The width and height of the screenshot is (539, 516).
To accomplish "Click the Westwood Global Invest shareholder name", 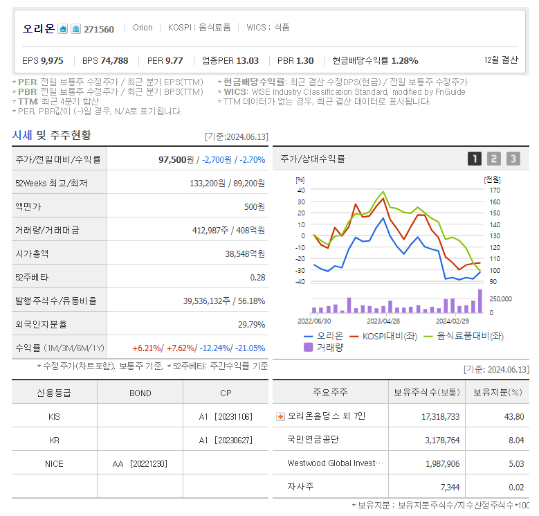I will click(x=335, y=463).
